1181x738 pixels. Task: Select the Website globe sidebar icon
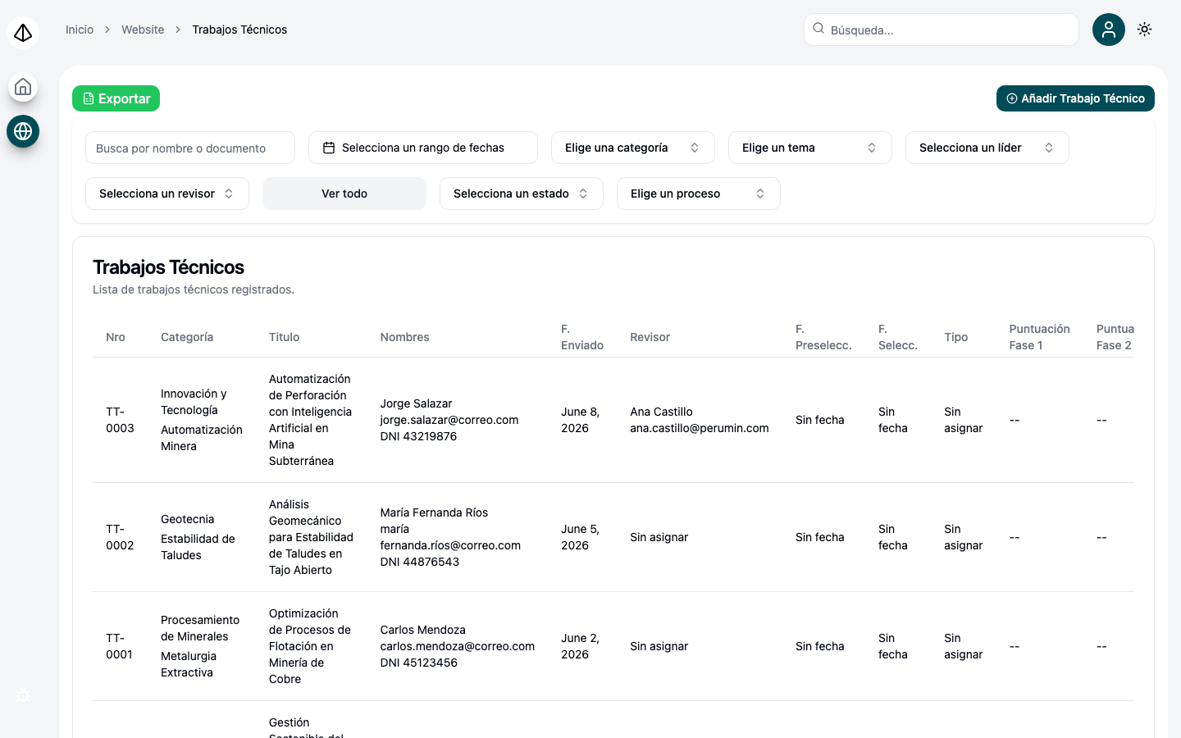(23, 131)
